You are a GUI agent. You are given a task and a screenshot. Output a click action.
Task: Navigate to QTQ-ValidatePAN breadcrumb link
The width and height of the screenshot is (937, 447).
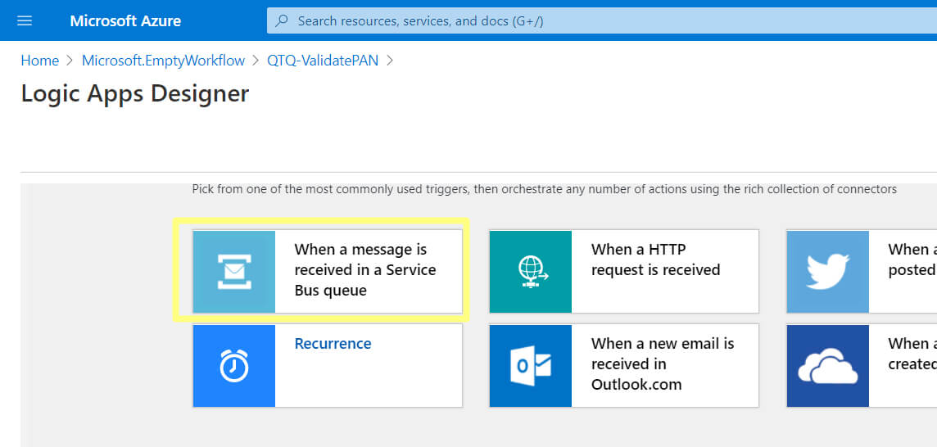(323, 61)
